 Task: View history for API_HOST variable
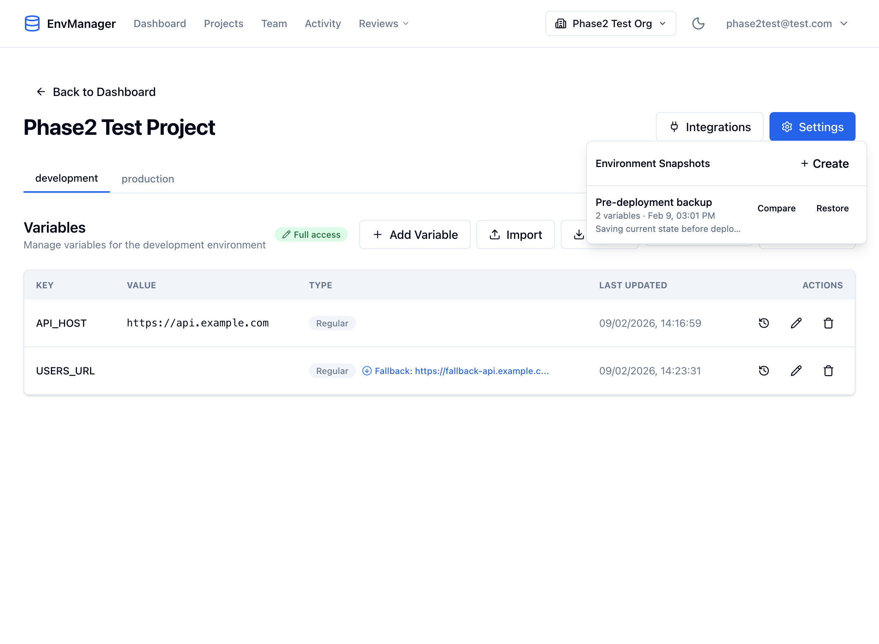[x=764, y=323]
